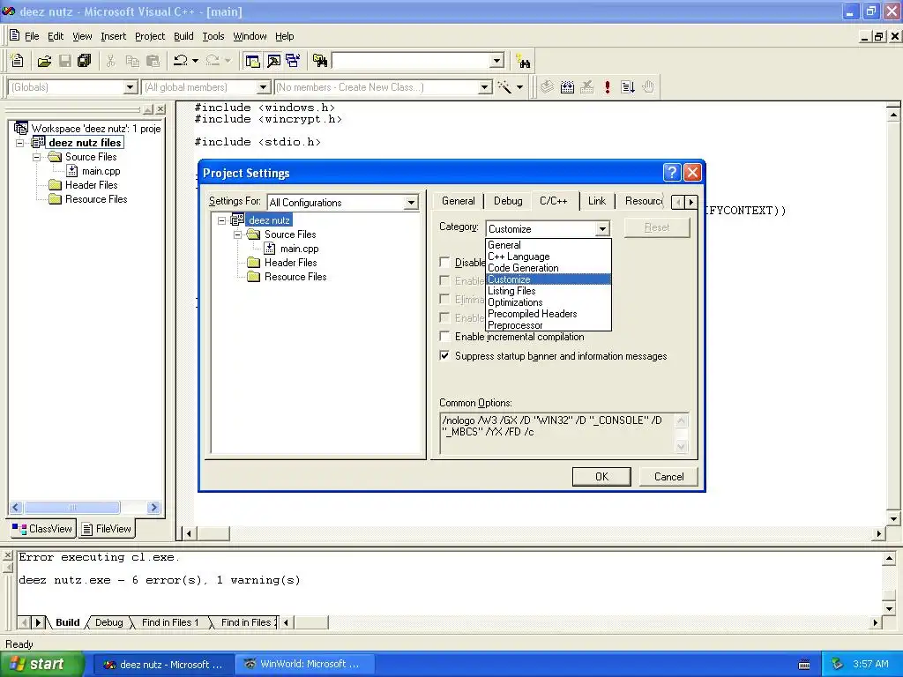
Task: Collapse Source Files in workspace FileView tree
Action: 36,157
